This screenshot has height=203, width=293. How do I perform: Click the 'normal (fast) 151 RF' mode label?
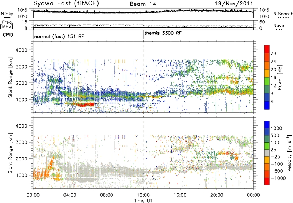59,36
